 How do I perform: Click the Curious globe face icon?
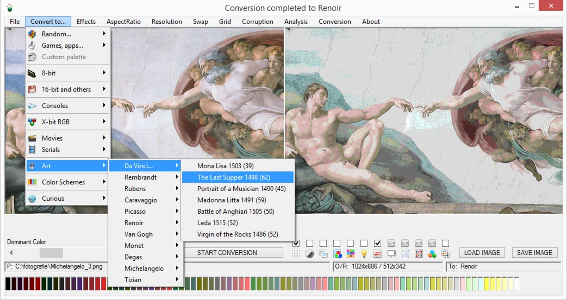coord(32,198)
